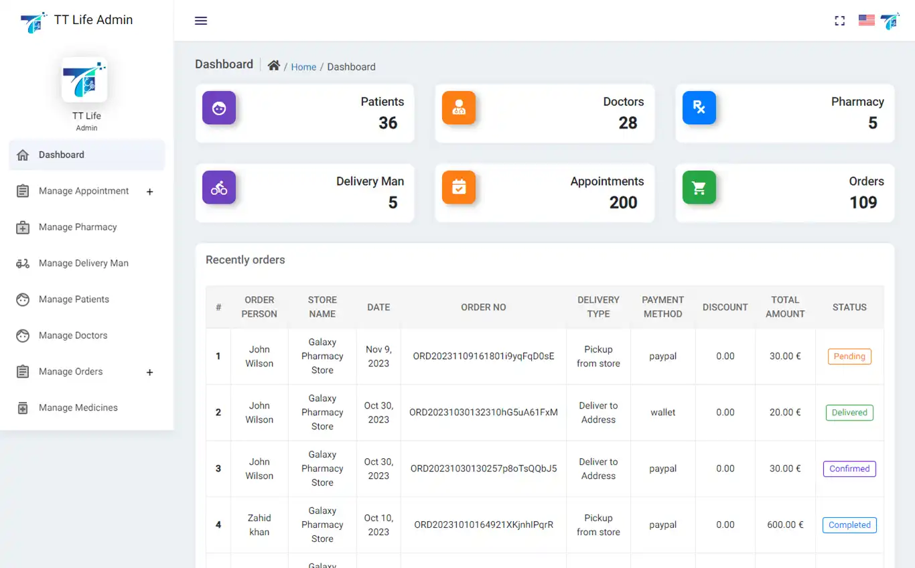Click the orange Doctors card icon
The width and height of the screenshot is (915, 568).
click(x=459, y=108)
